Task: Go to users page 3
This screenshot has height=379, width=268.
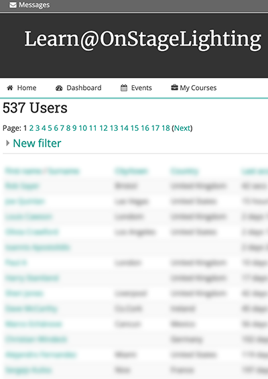Action: (x=38, y=128)
